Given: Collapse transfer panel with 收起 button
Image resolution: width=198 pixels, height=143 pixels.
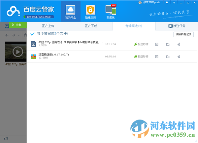Looking at the screenshot, I should click(18, 25).
